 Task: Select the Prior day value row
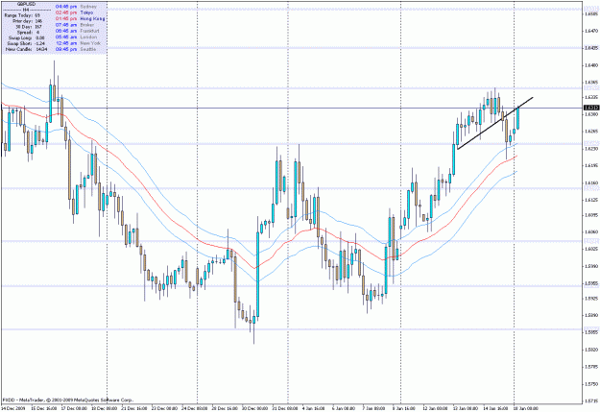tap(28, 21)
